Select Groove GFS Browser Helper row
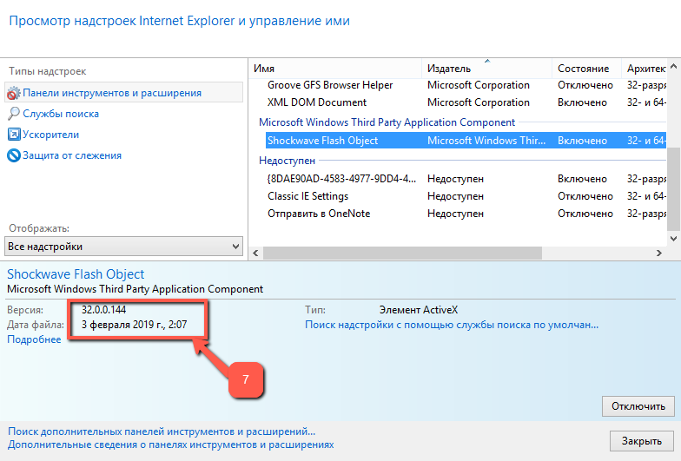 (x=466, y=85)
